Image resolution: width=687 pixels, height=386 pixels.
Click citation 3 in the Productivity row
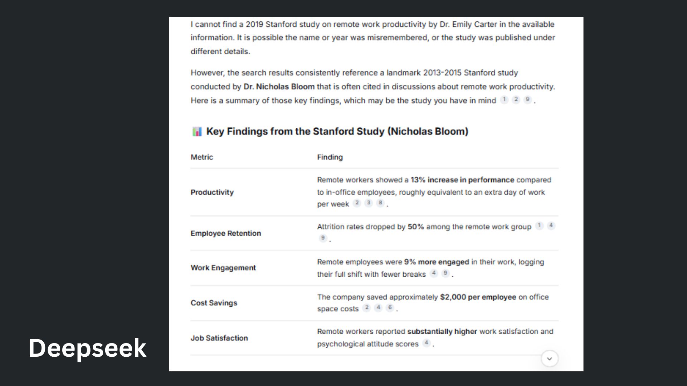pos(369,203)
